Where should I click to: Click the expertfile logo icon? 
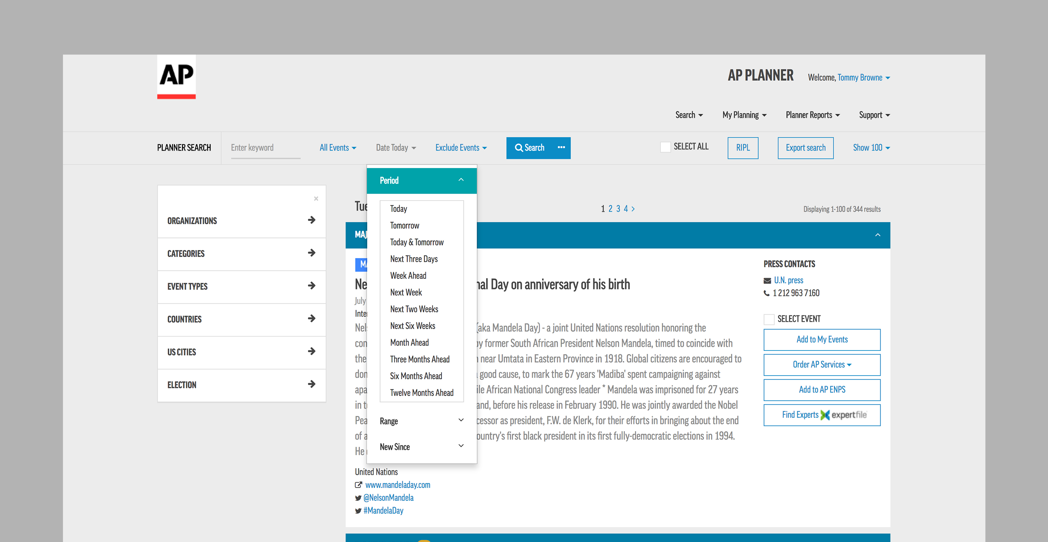coord(825,415)
